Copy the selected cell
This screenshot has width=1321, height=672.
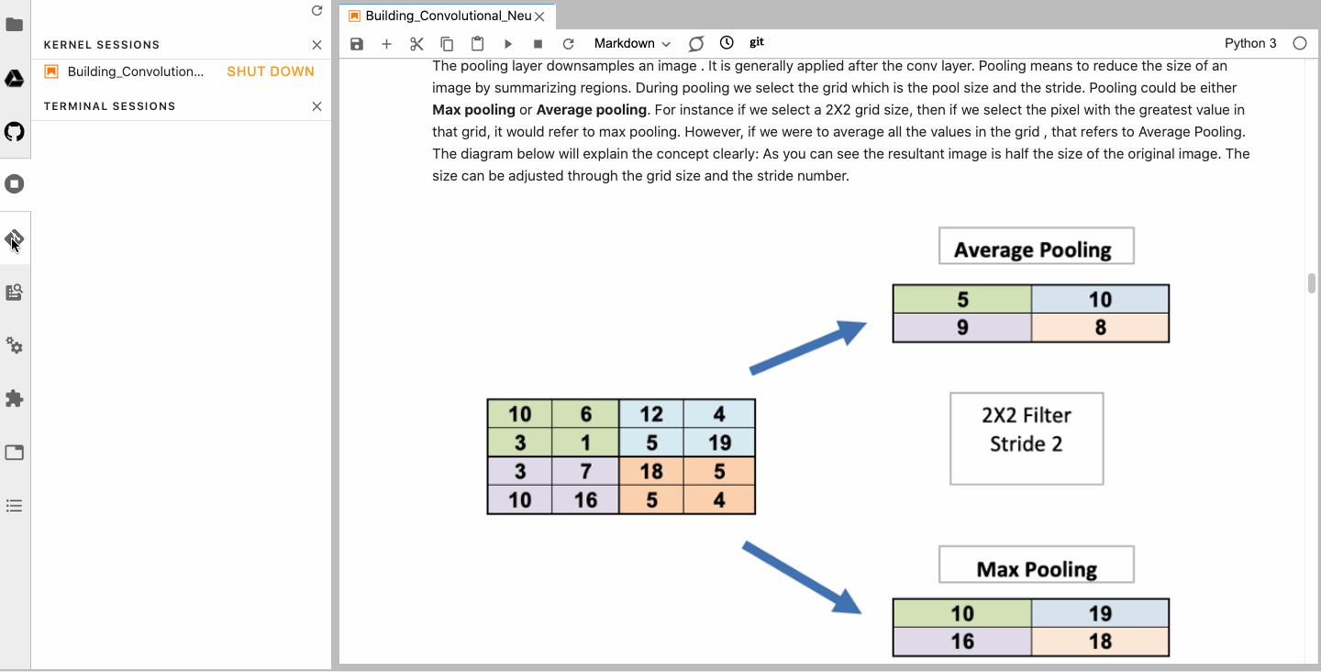pos(447,43)
